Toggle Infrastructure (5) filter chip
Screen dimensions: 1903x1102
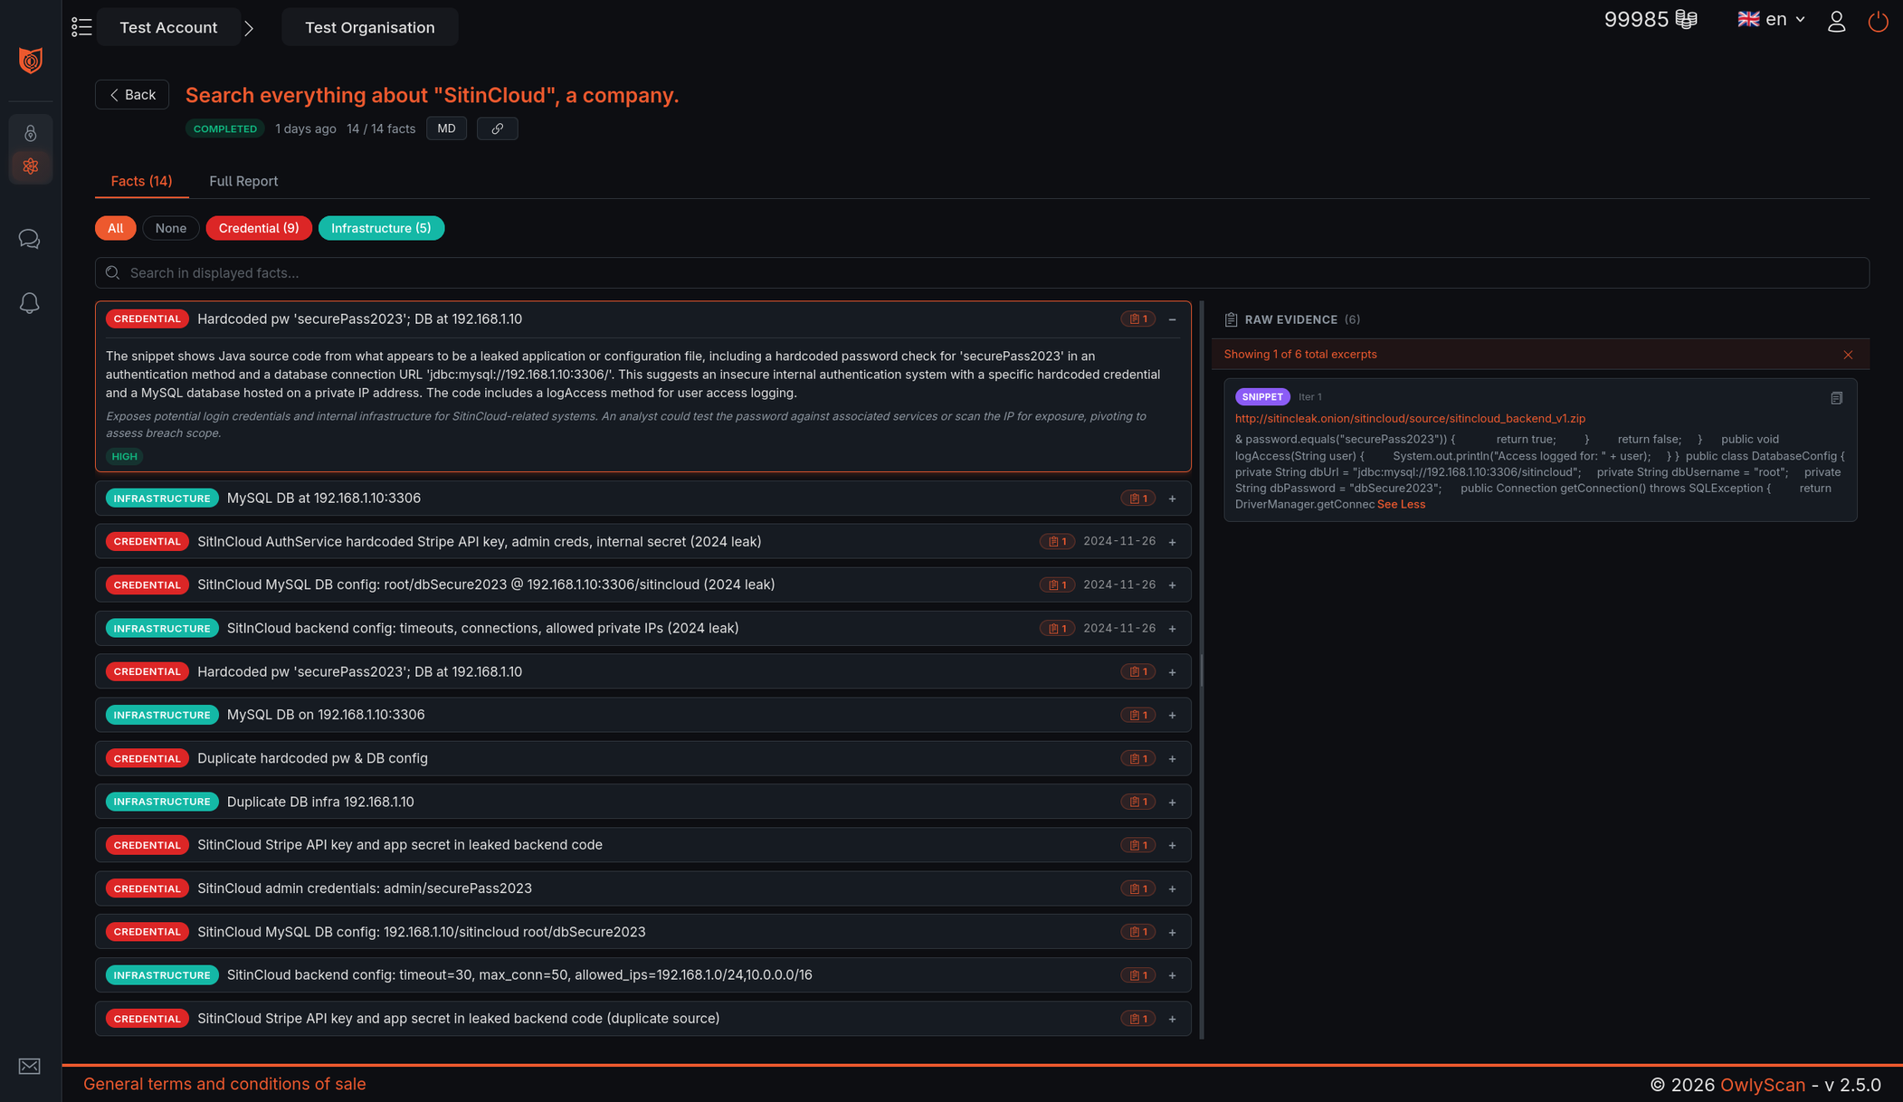(x=381, y=228)
